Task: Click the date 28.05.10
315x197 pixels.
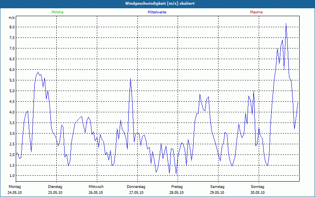Action: coord(176,193)
